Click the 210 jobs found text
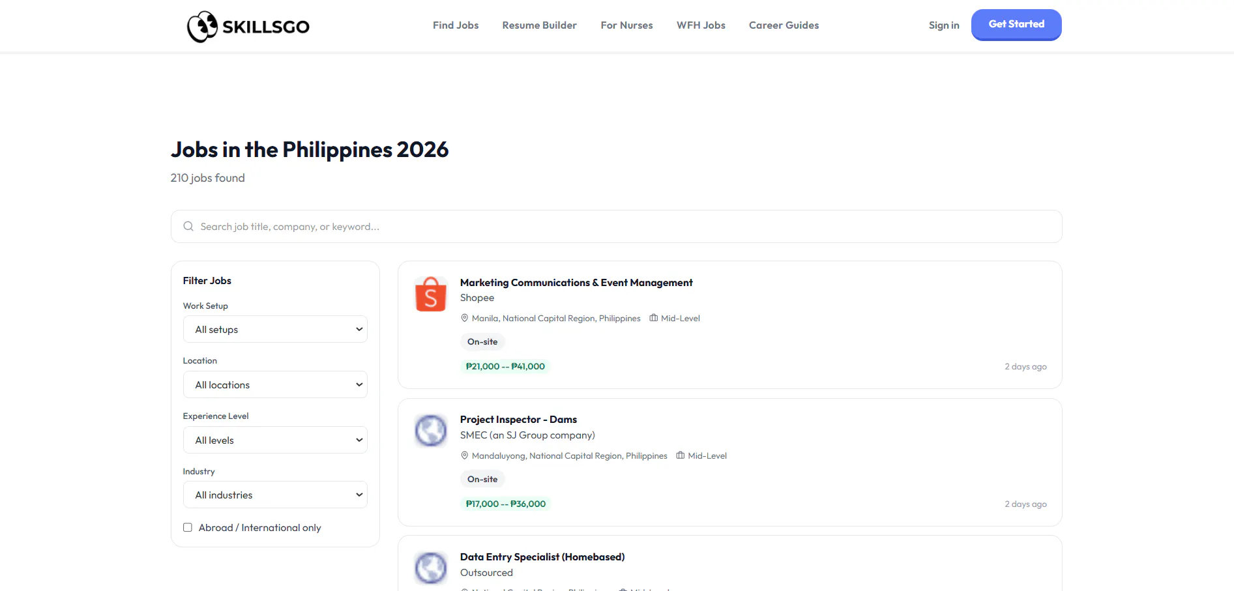 click(x=208, y=178)
